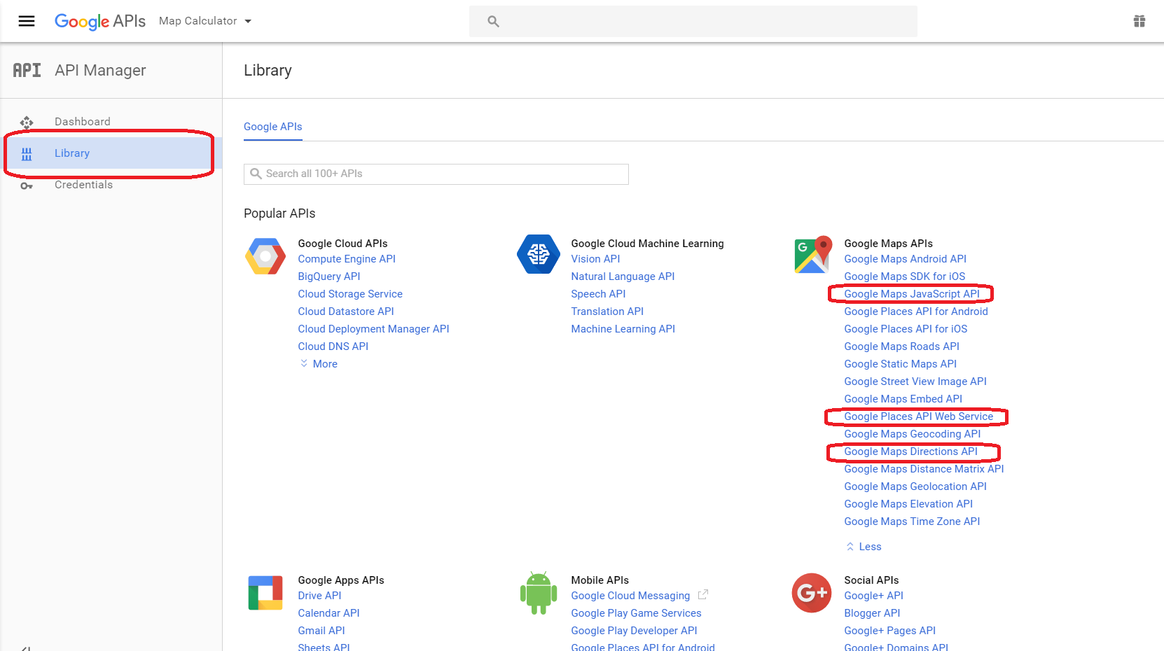The image size is (1164, 651).
Task: Click the Dashboard sidebar icon
Action: [x=27, y=122]
